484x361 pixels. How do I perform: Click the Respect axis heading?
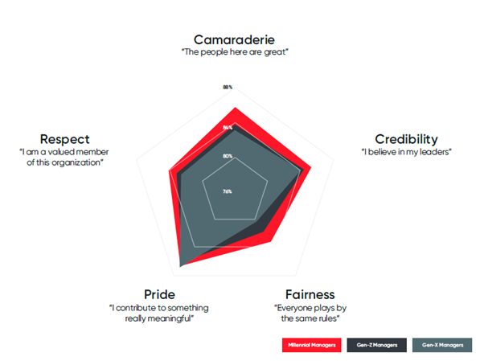point(65,139)
